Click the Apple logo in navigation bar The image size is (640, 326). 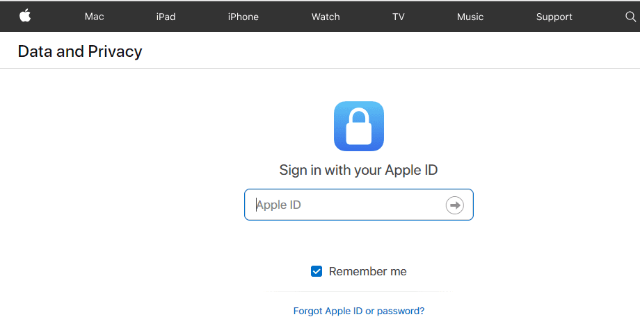coord(25,16)
